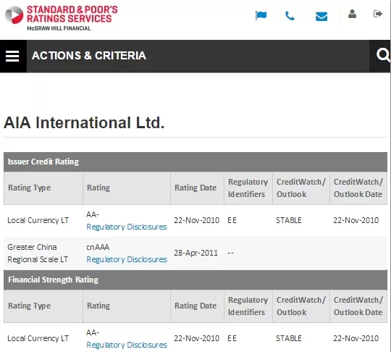Click Rating header in Financial Strength table
Viewport: 391px width, 352px height.
(x=98, y=306)
